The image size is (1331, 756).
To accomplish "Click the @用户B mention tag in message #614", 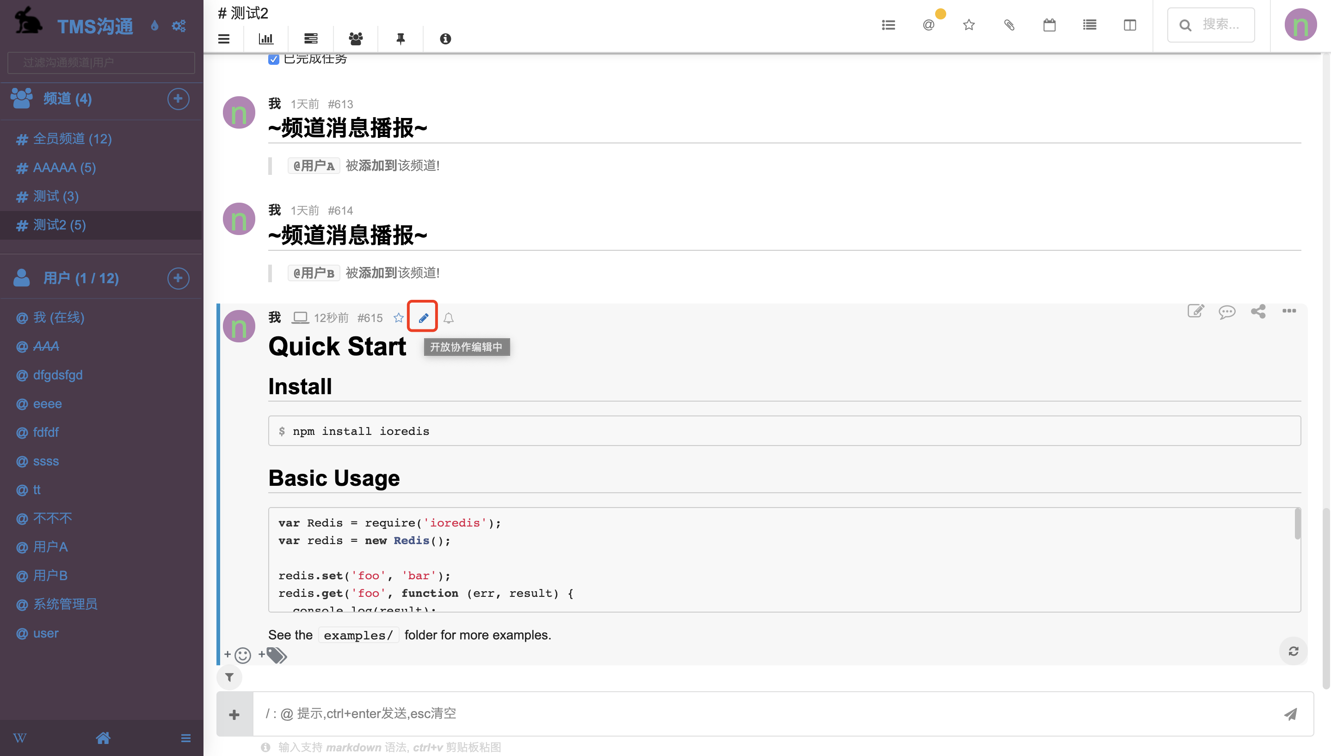I will [x=314, y=273].
